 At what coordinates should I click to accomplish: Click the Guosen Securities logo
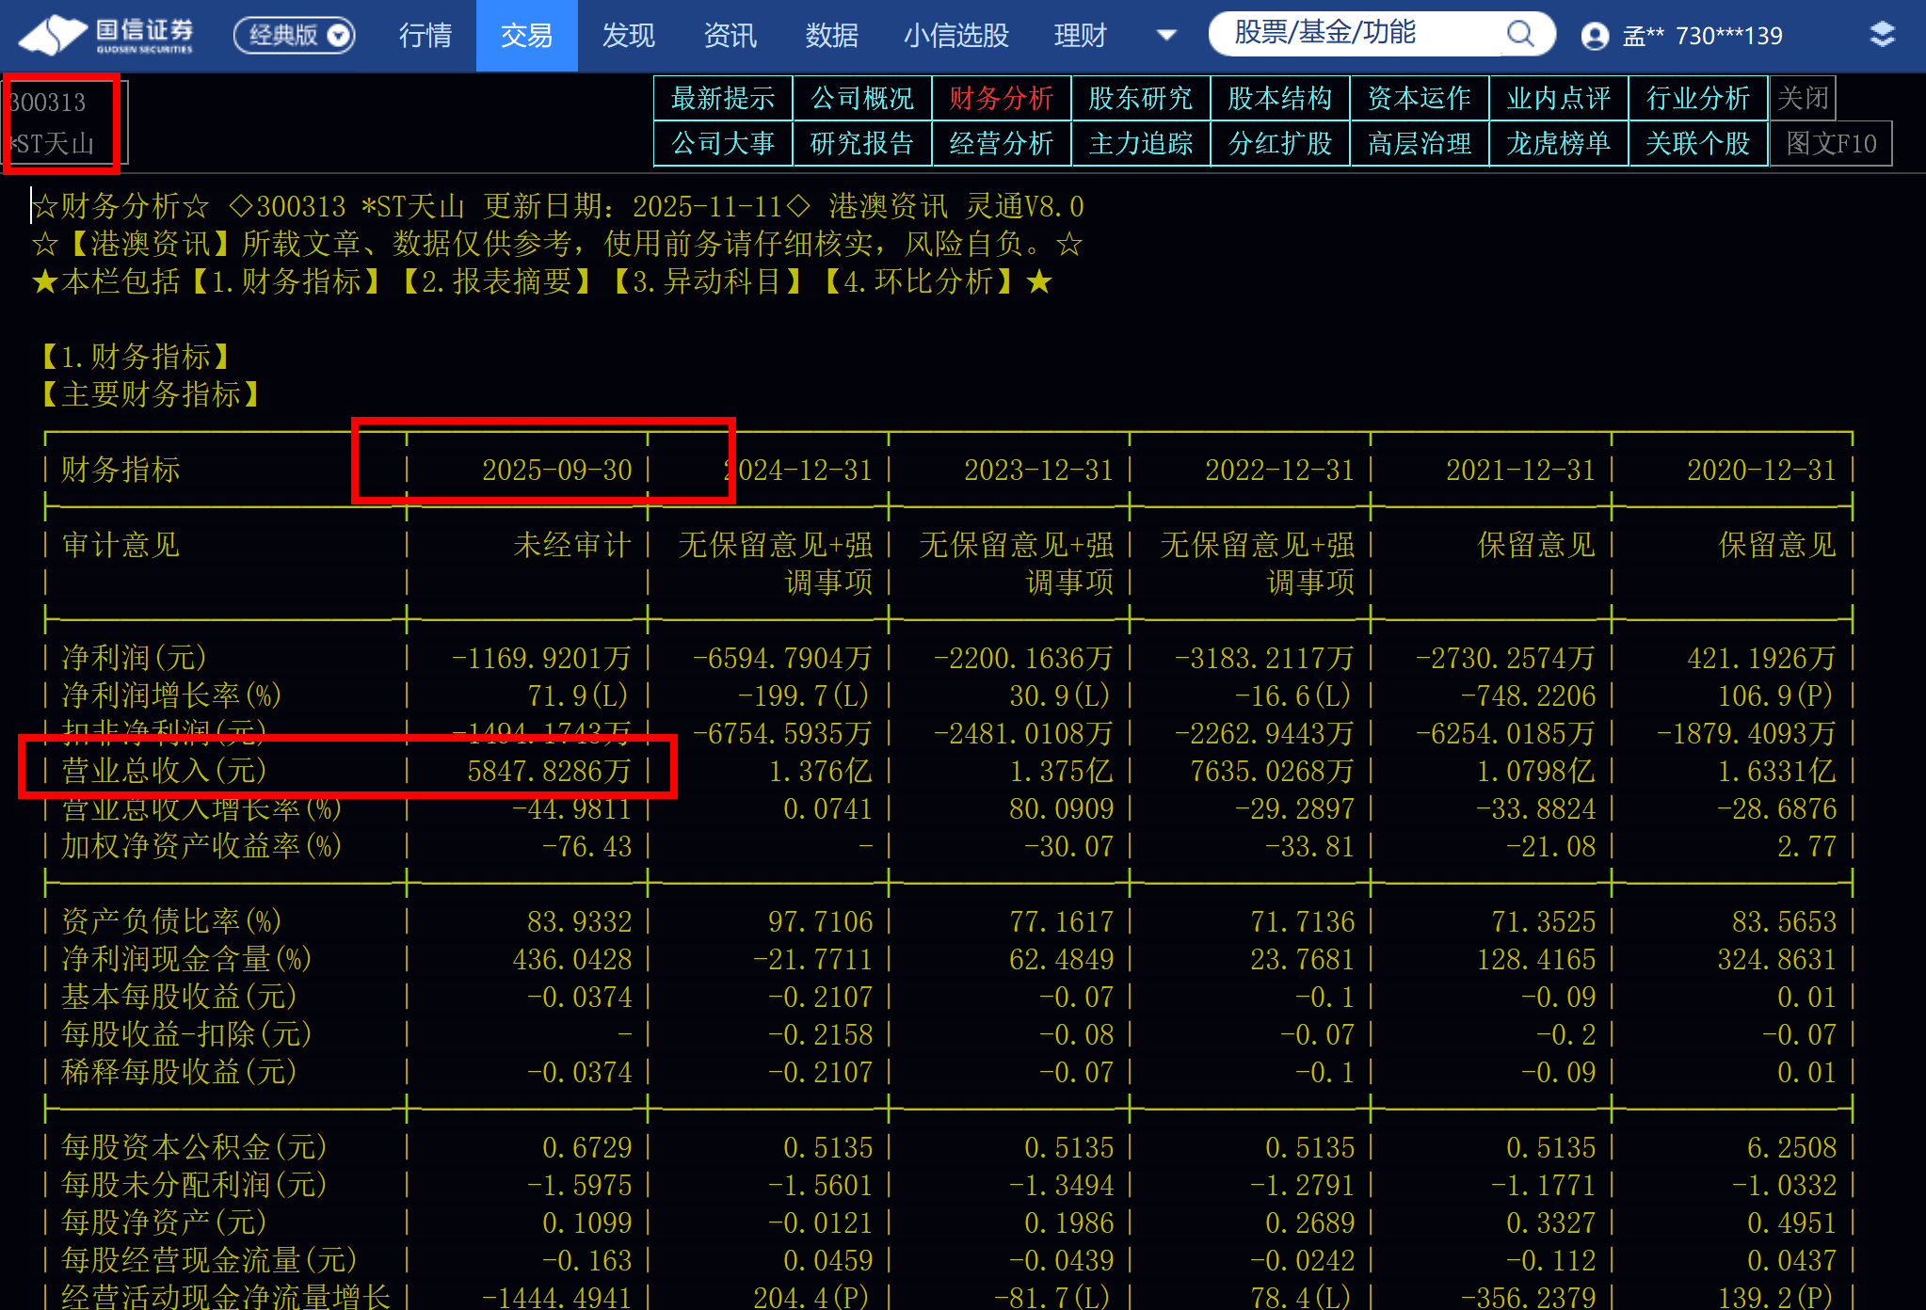click(x=107, y=35)
